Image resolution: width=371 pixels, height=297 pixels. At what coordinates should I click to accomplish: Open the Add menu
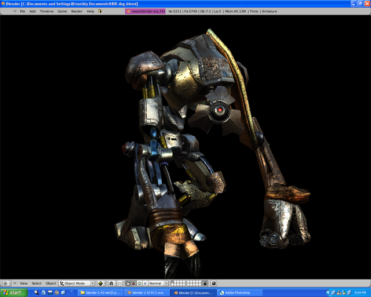pyautogui.click(x=32, y=11)
